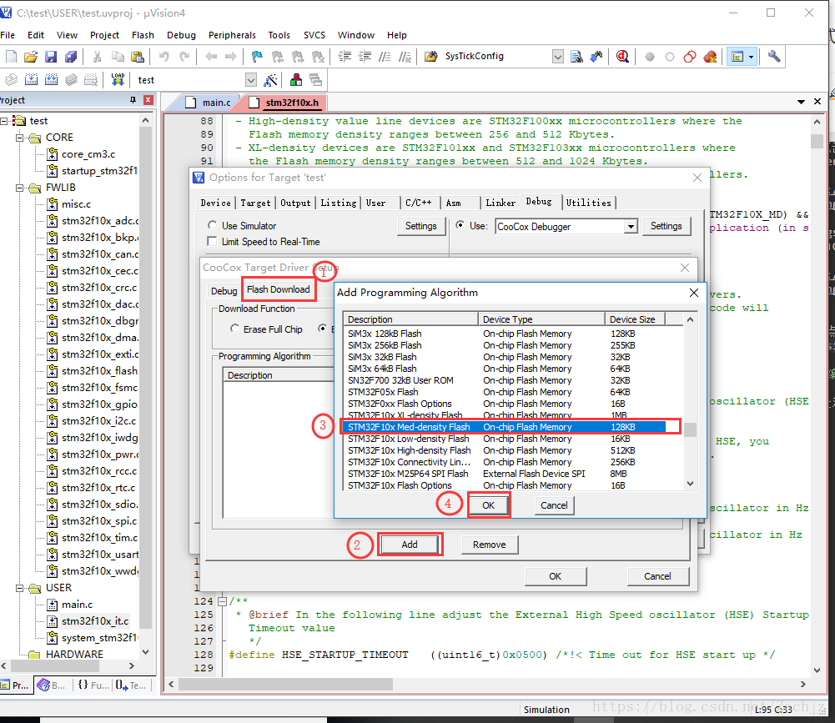Open the C/C++ options tab
Screen dimensions: 835x723
coord(419,203)
